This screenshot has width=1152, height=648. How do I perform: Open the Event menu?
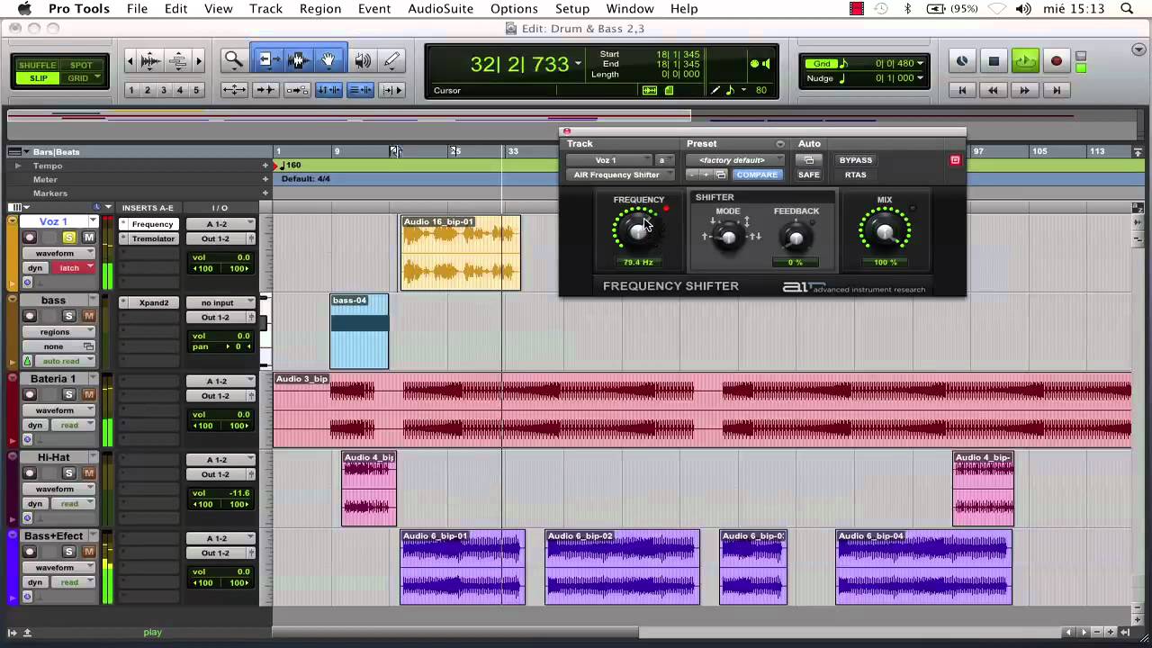point(374,9)
